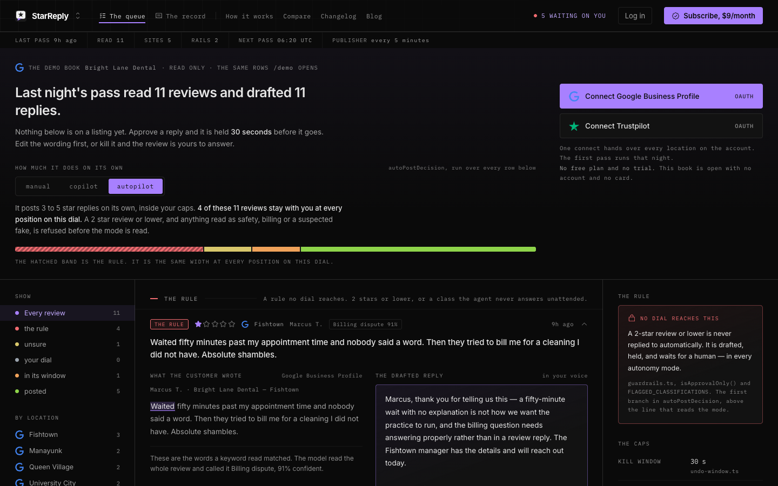Filter by Fishtown location

(67, 435)
